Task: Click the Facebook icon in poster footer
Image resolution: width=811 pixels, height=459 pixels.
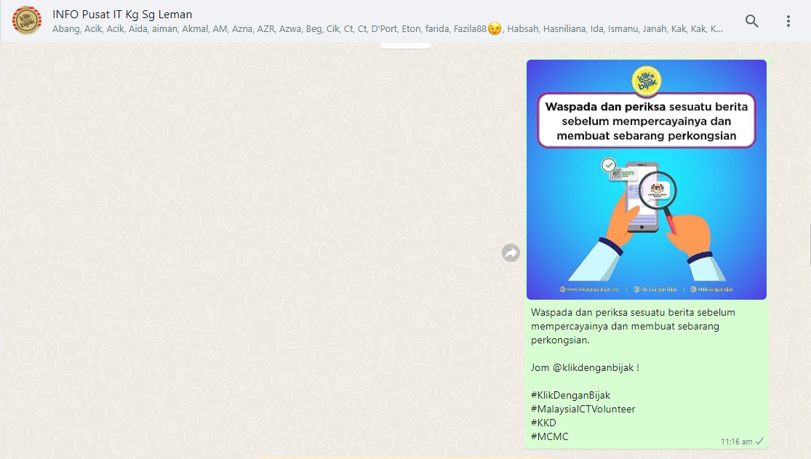Action: [x=636, y=289]
